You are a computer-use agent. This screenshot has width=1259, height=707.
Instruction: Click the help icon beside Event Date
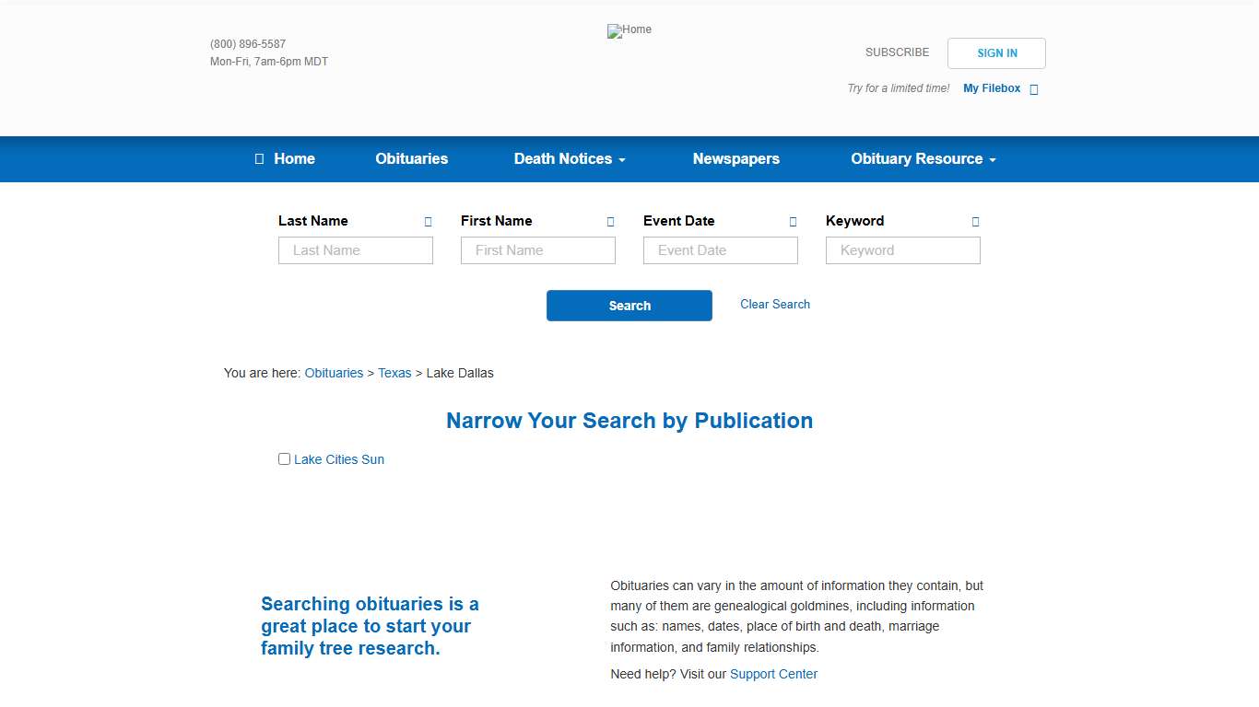pyautogui.click(x=793, y=222)
